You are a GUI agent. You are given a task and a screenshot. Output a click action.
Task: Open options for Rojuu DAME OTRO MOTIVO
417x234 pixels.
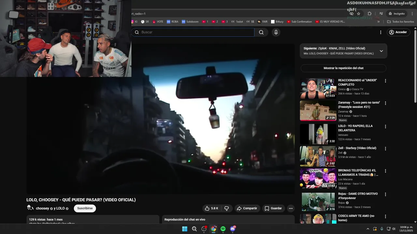pyautogui.click(x=385, y=194)
